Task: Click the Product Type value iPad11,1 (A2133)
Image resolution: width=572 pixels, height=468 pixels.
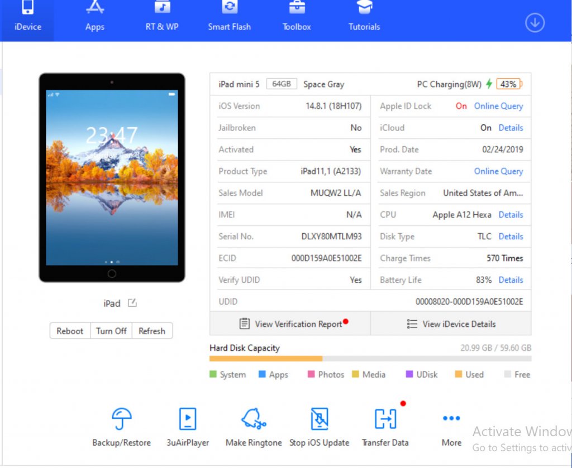Action: [x=331, y=171]
